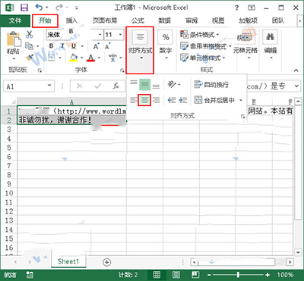
Task: Open 条件格式 conditional formatting menu
Action: pyautogui.click(x=200, y=34)
